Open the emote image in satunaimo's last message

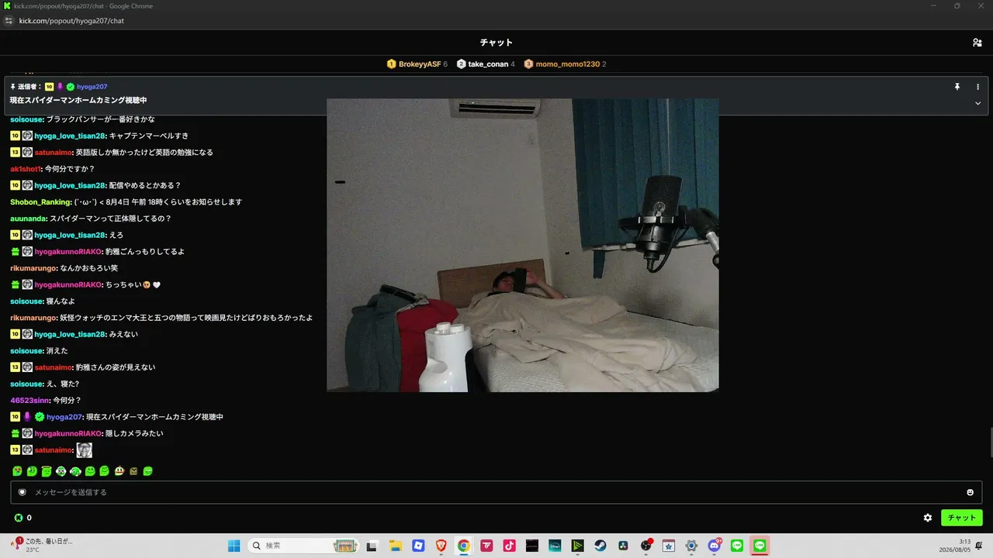coord(84,450)
